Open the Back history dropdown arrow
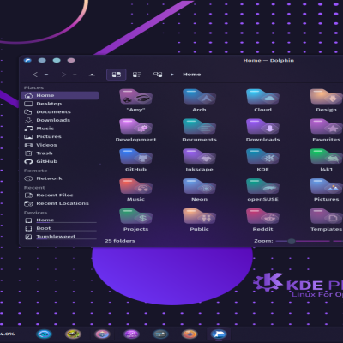Screen dimensions: 343x343 [46, 75]
